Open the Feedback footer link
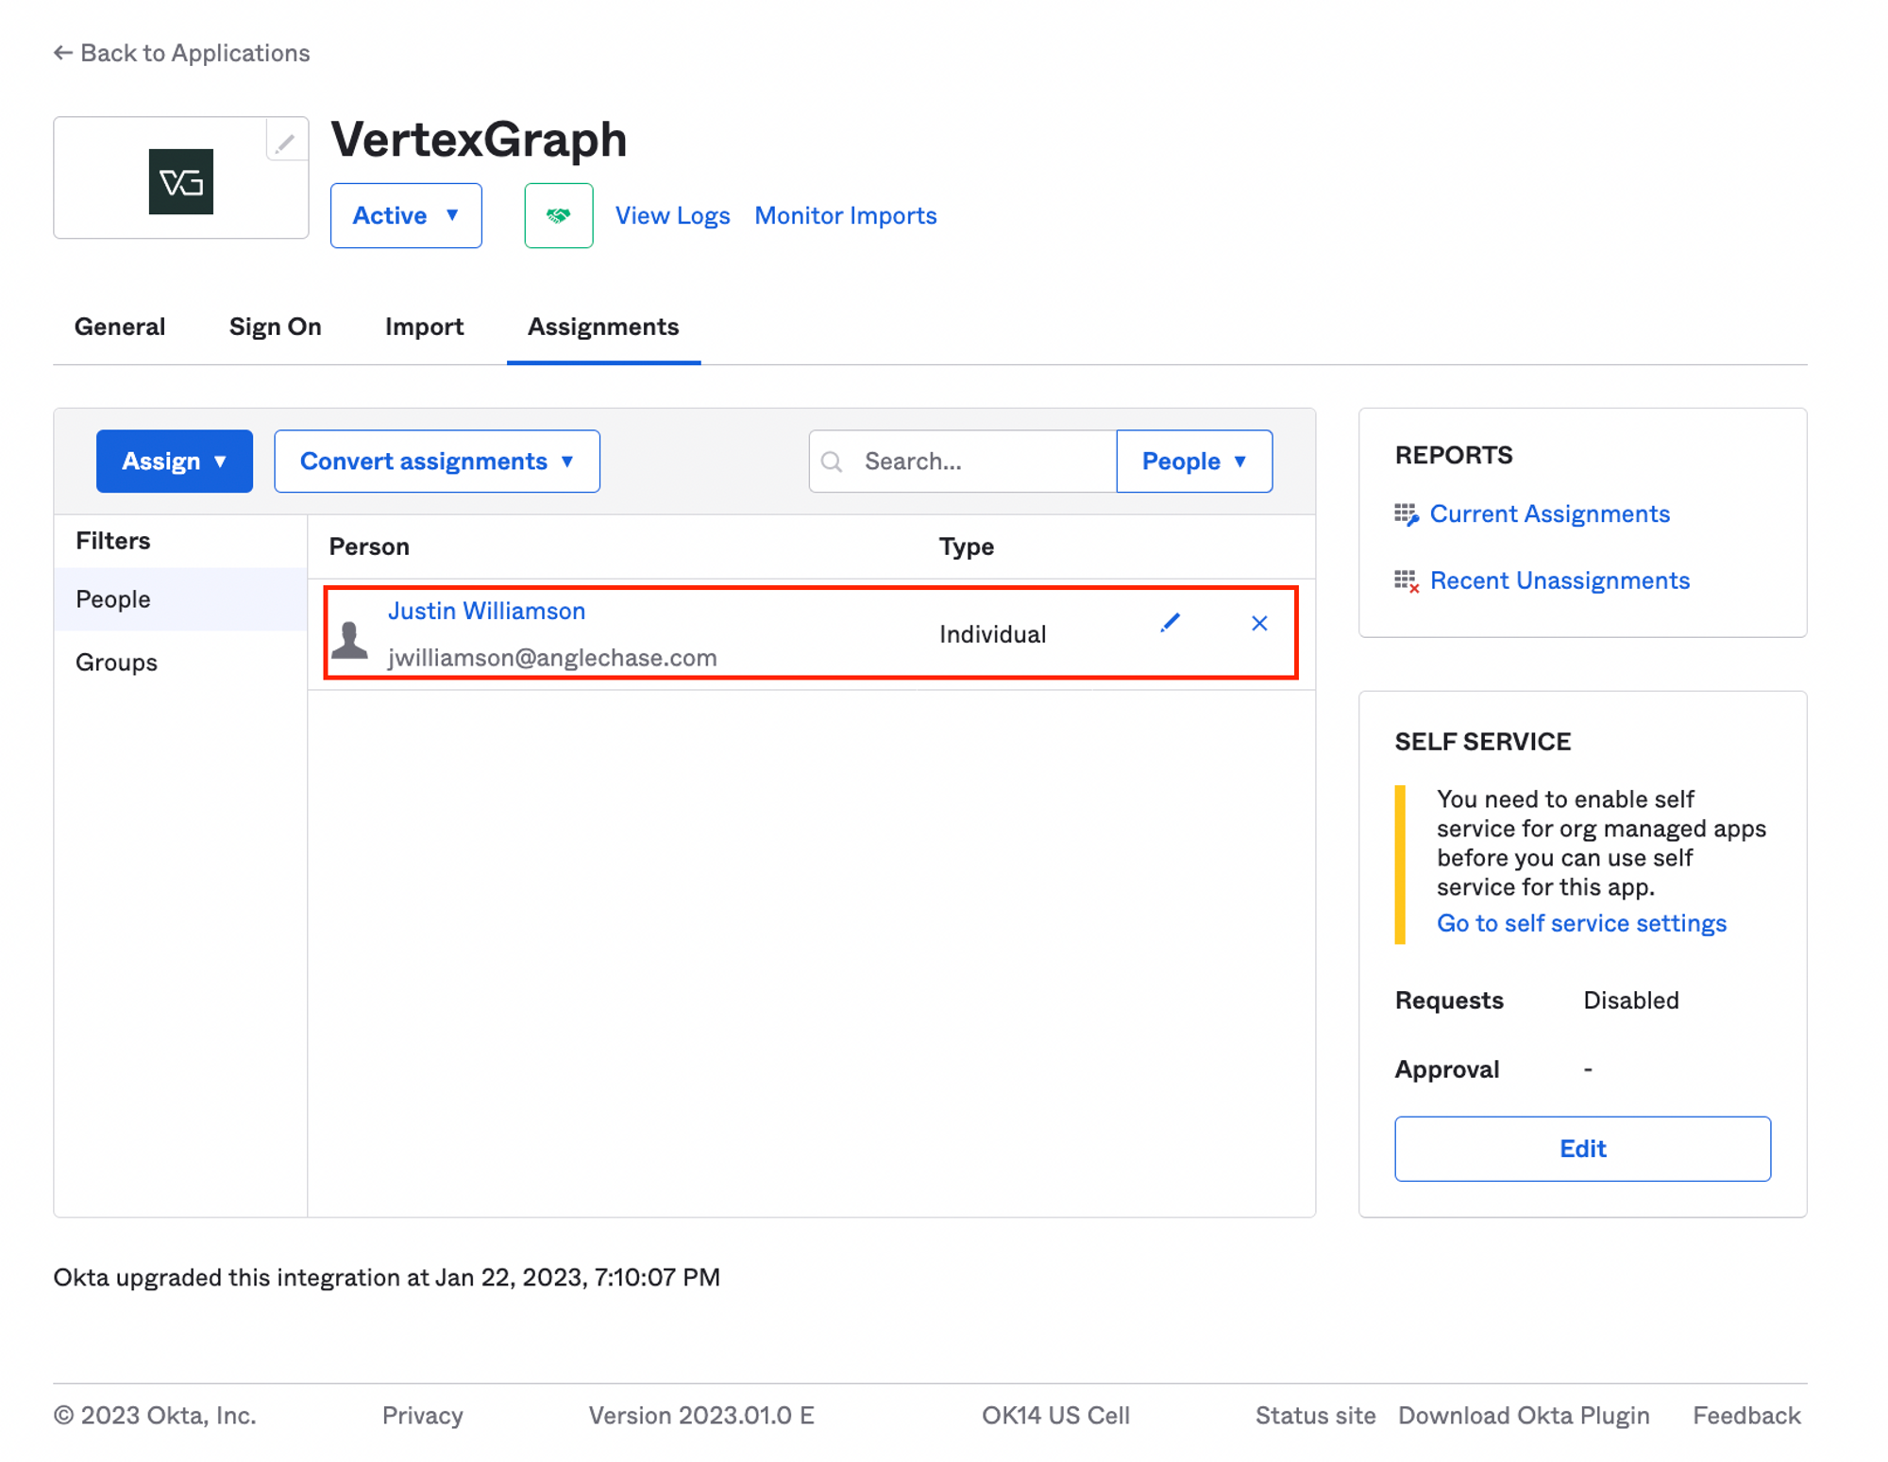Viewport: 1888px width, 1462px height. coord(1746,1416)
